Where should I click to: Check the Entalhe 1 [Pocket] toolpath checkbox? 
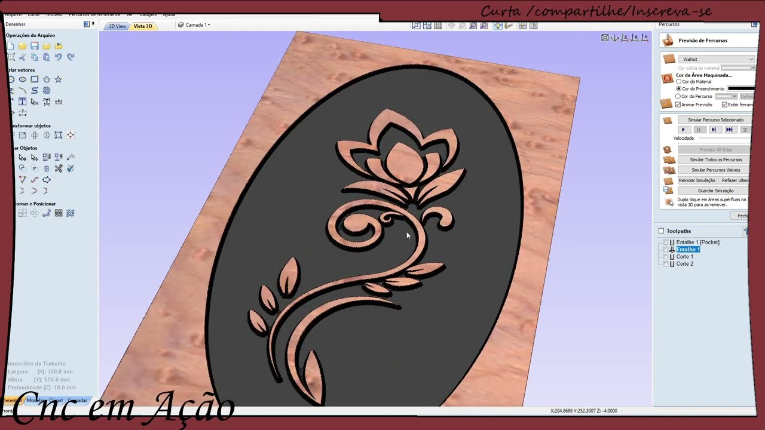[666, 242]
